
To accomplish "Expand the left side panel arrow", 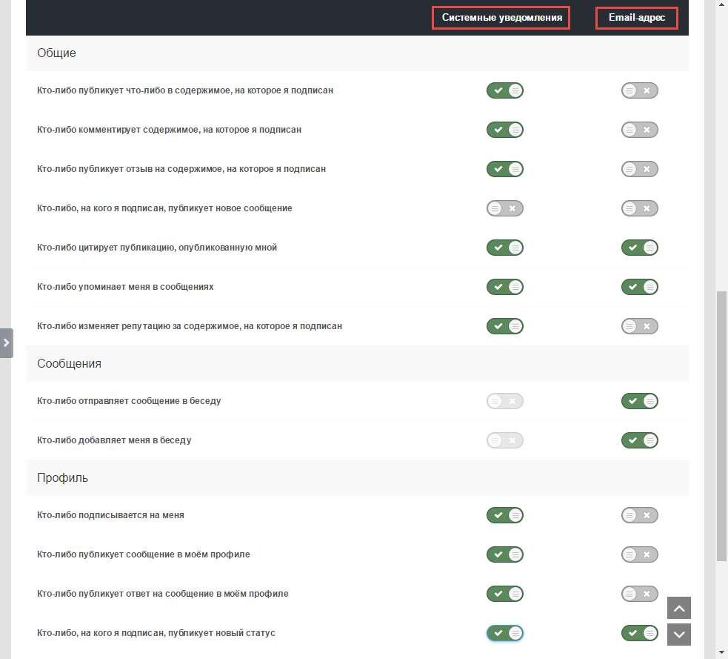I will 7,343.
